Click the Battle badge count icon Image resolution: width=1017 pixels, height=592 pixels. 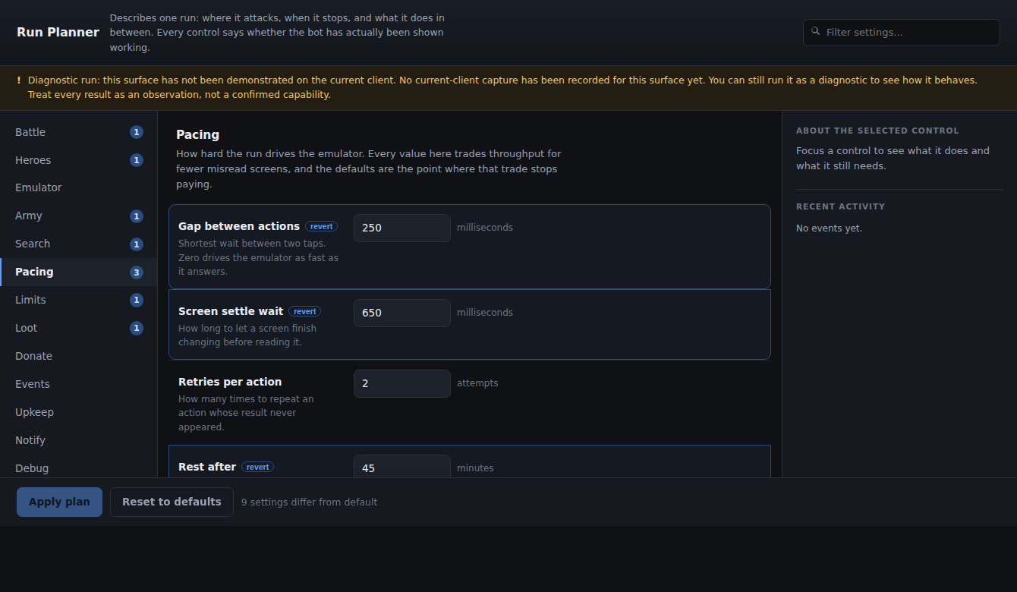coord(137,132)
